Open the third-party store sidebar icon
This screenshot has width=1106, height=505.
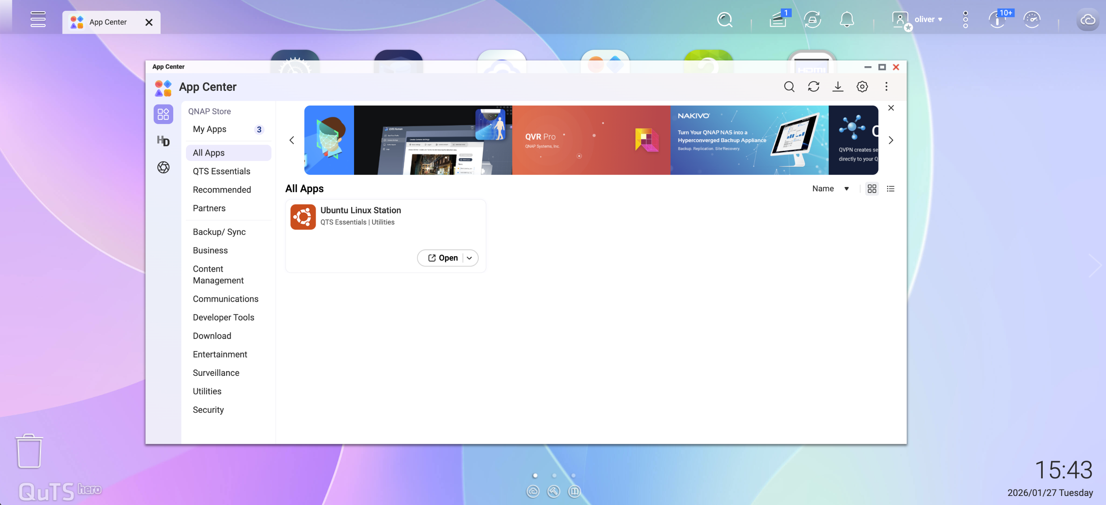[163, 167]
